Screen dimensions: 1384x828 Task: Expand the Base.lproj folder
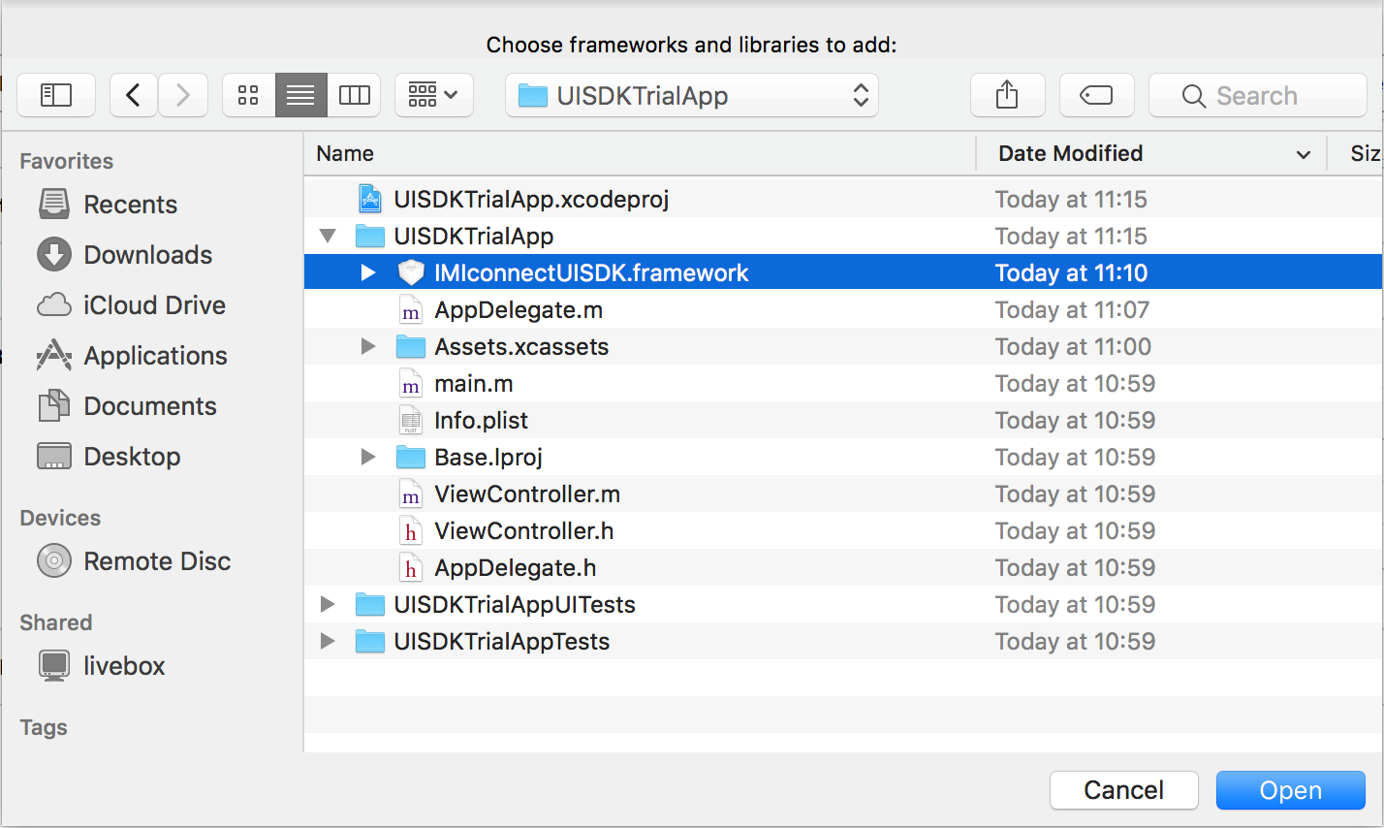pos(368,457)
